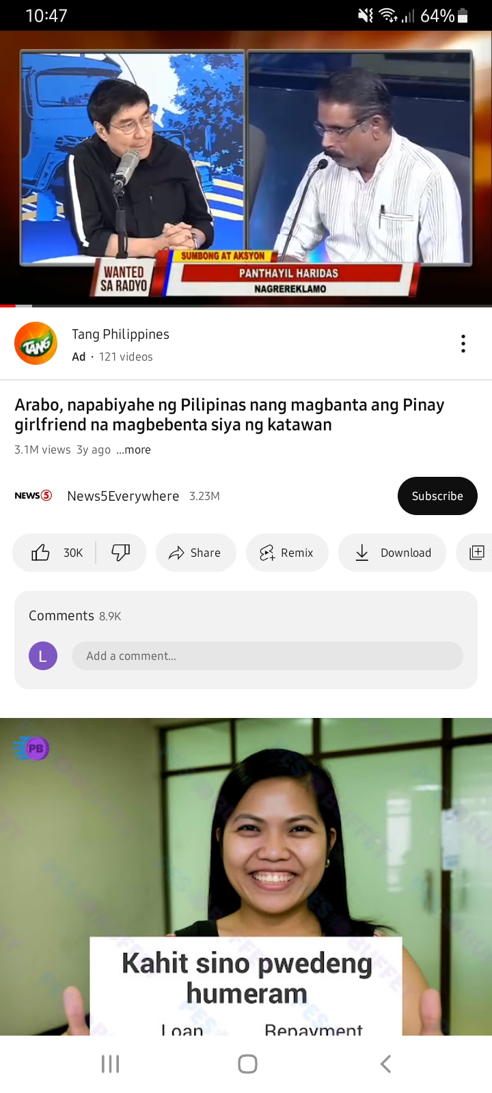The image size is (492, 1093).
Task: Download the video for offline viewing
Action: tap(392, 553)
